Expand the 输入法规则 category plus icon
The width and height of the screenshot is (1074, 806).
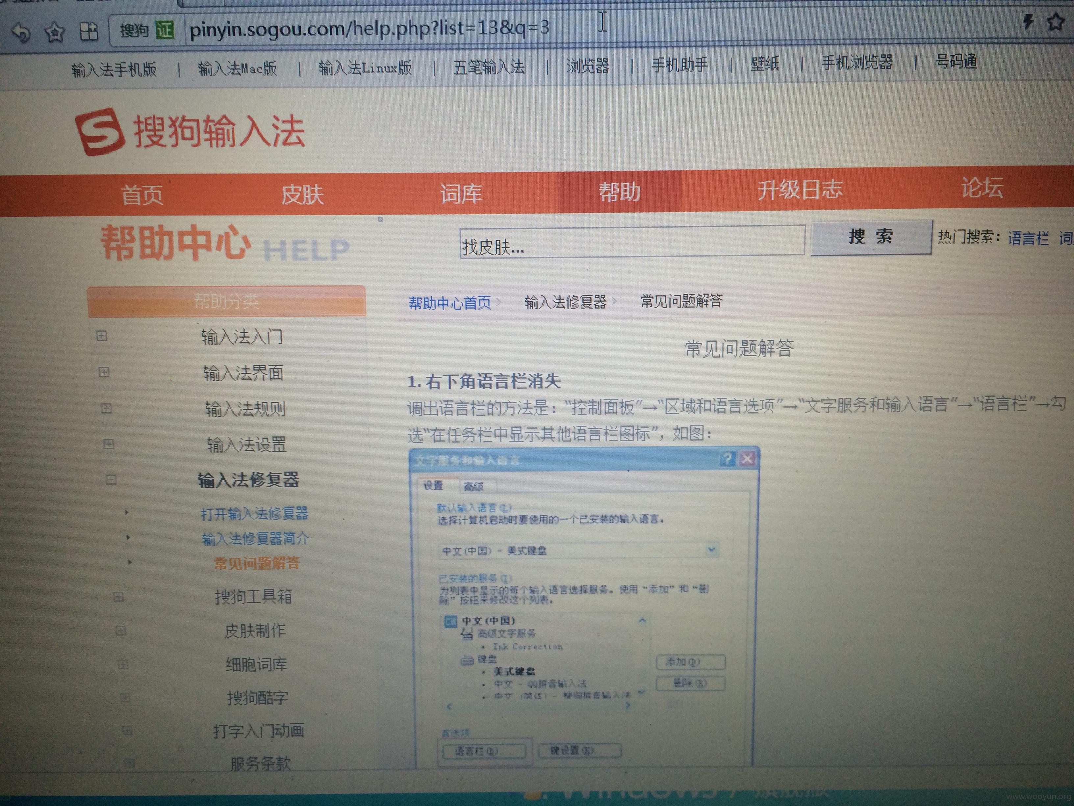pyautogui.click(x=106, y=408)
